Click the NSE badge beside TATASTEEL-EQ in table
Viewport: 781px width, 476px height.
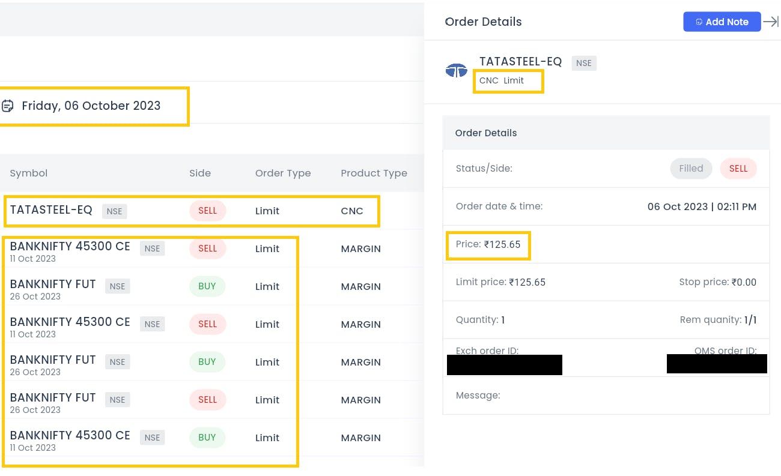(114, 211)
